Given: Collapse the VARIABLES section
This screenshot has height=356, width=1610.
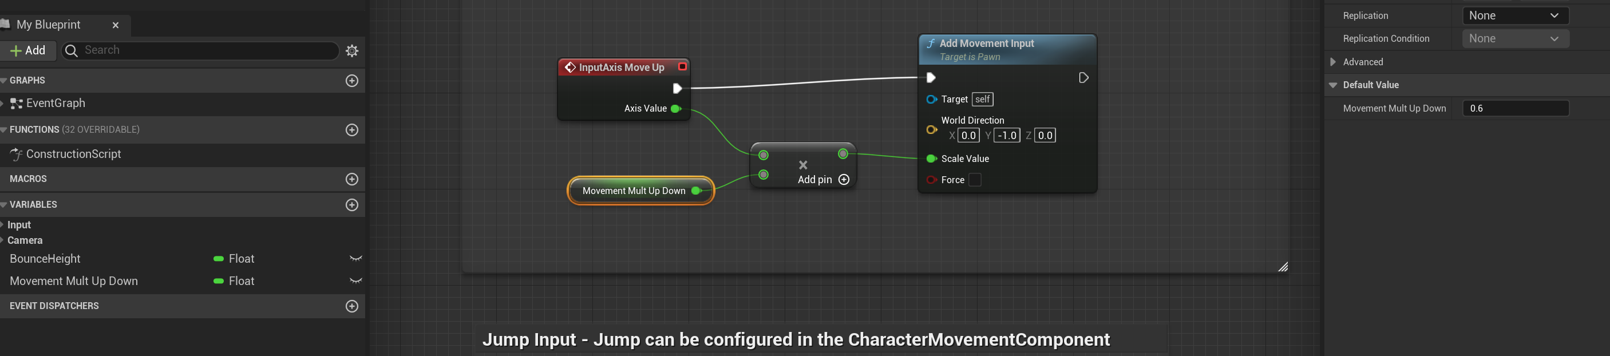Looking at the screenshot, I should coord(4,205).
